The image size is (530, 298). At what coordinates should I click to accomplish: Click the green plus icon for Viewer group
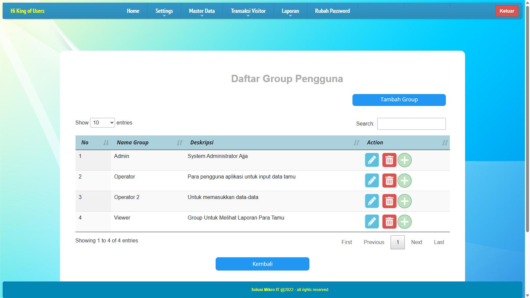[x=404, y=222]
